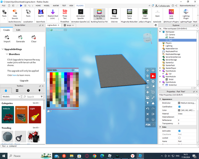Collapse the Appearance properties section
This screenshot has width=199, height=159.
click(160, 99)
